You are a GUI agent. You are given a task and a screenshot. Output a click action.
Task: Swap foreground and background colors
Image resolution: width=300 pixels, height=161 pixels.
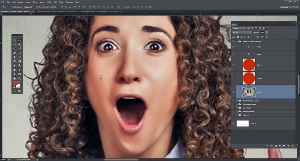[19, 82]
